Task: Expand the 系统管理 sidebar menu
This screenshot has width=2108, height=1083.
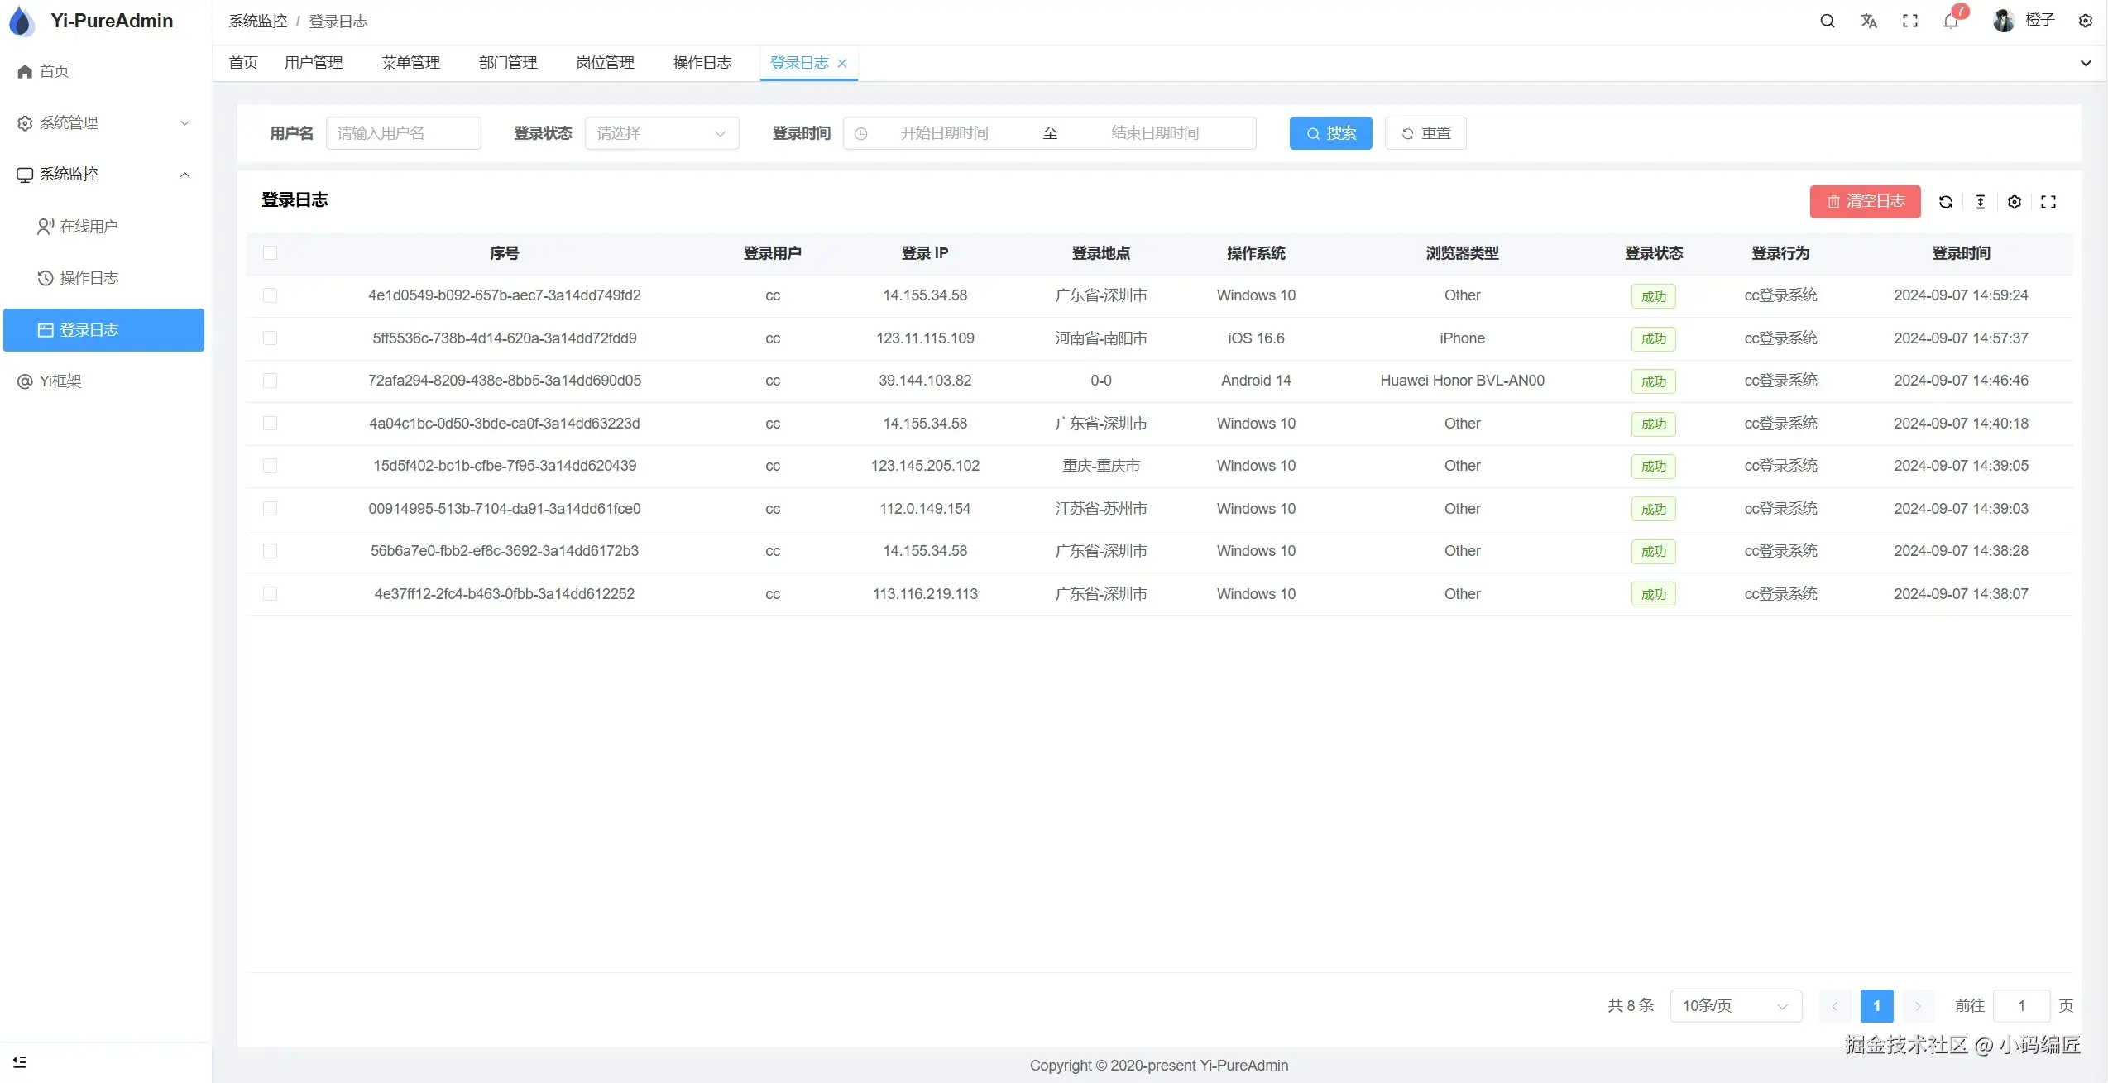Action: tap(103, 123)
